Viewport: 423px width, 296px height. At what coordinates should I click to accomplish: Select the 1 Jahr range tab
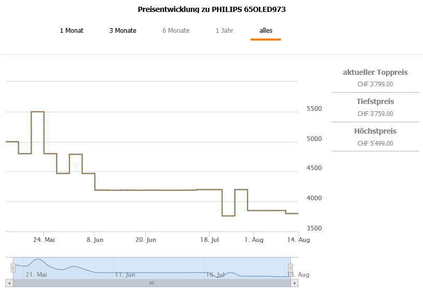point(224,31)
